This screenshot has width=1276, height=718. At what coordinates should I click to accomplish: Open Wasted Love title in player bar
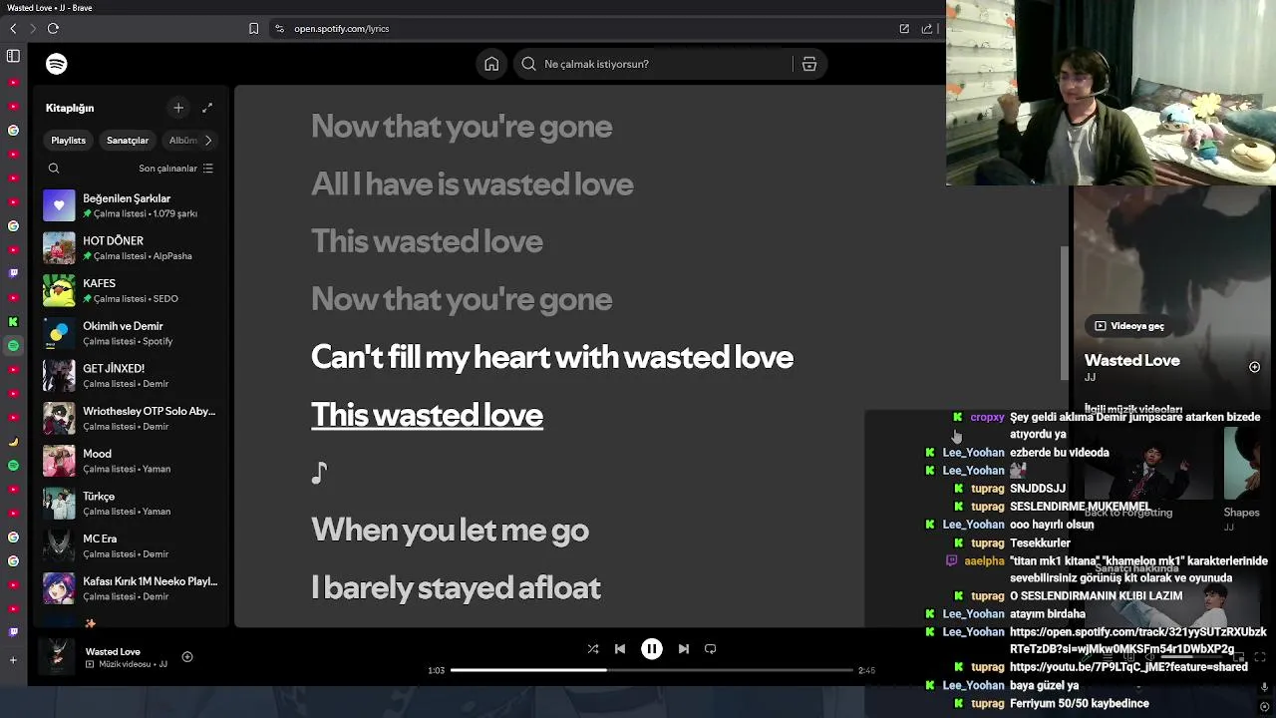[113, 651]
